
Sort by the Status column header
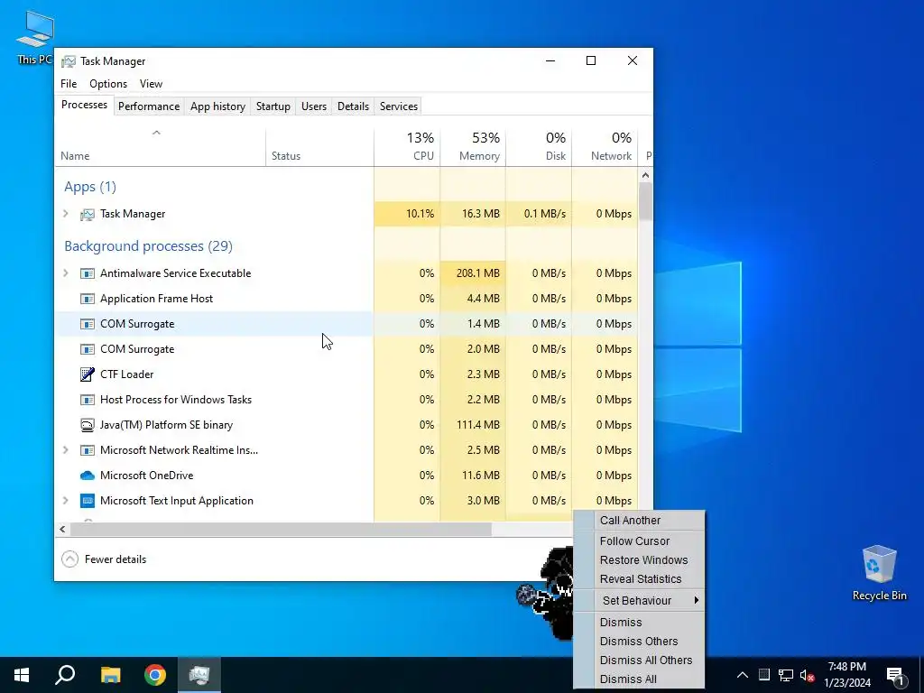pos(320,147)
